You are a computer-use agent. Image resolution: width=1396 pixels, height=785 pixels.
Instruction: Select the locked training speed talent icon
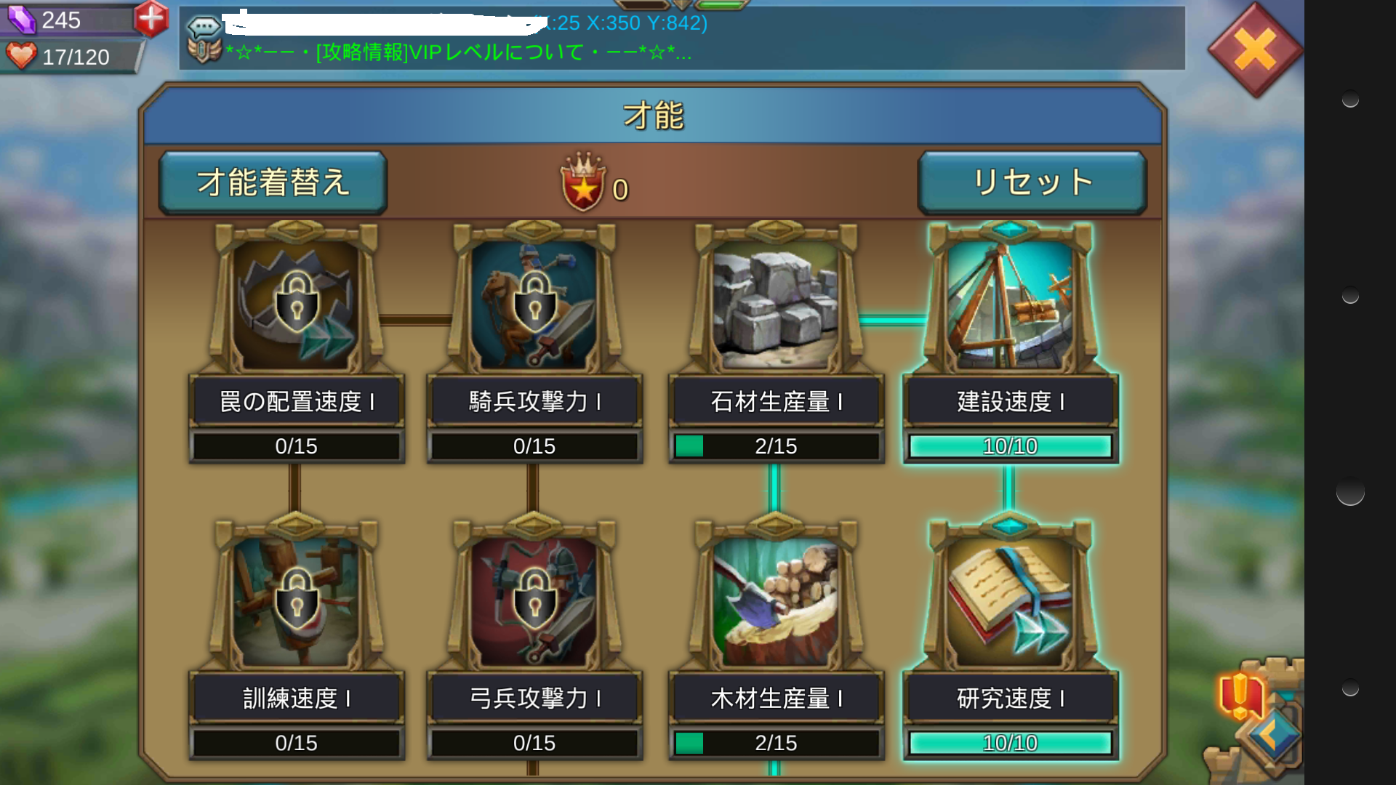click(x=296, y=602)
